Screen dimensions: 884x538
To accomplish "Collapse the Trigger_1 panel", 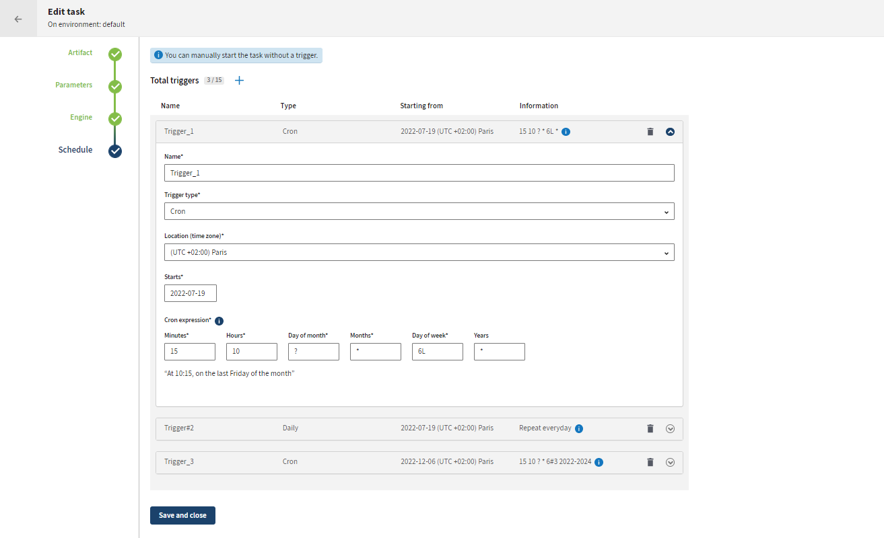I will [670, 132].
